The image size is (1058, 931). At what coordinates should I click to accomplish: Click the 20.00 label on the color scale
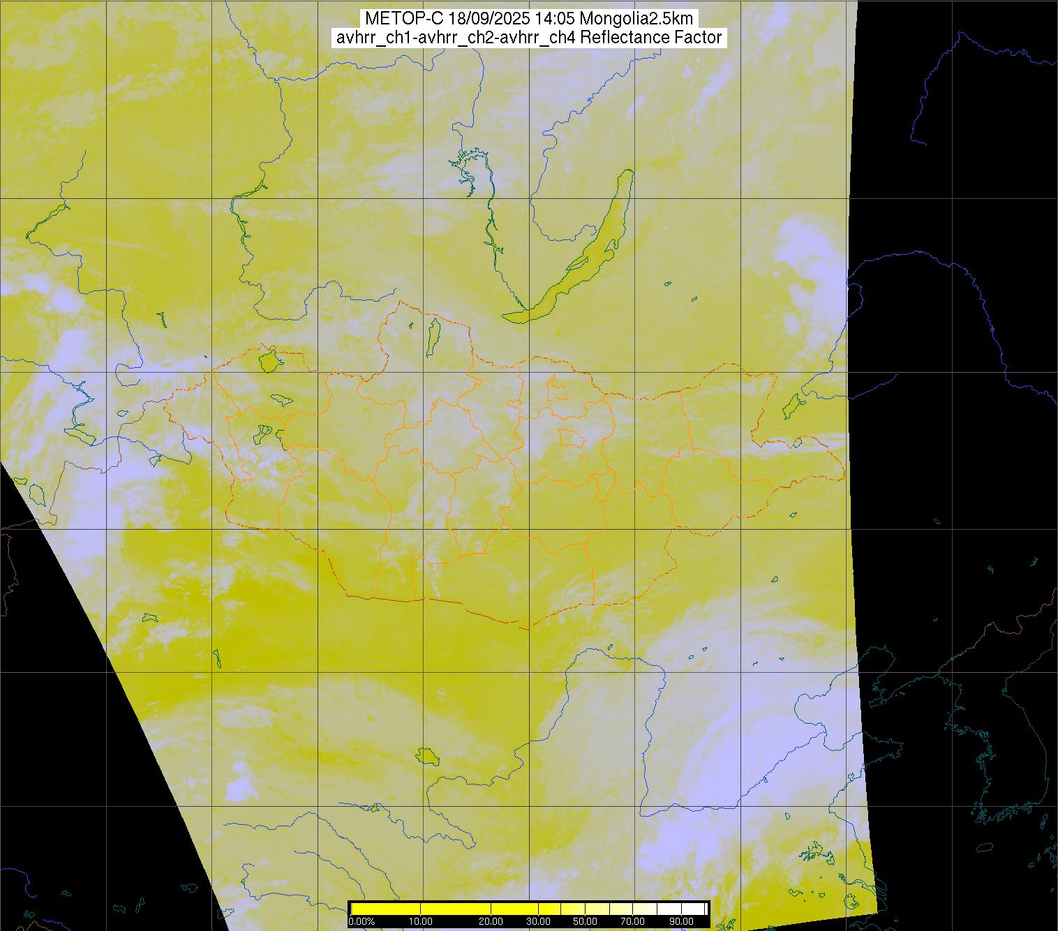pos(491,922)
